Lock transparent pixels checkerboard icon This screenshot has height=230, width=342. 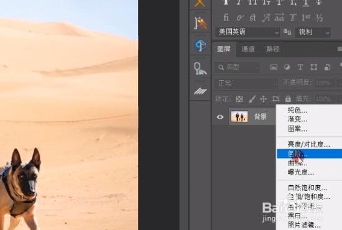tap(239, 99)
